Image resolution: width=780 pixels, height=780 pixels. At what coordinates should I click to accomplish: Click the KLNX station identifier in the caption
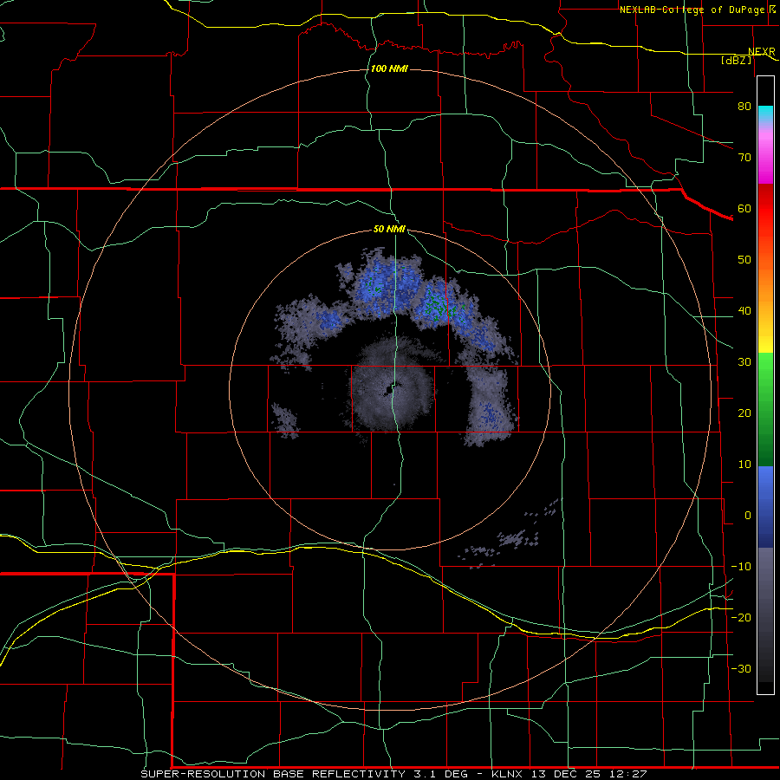pos(507,774)
